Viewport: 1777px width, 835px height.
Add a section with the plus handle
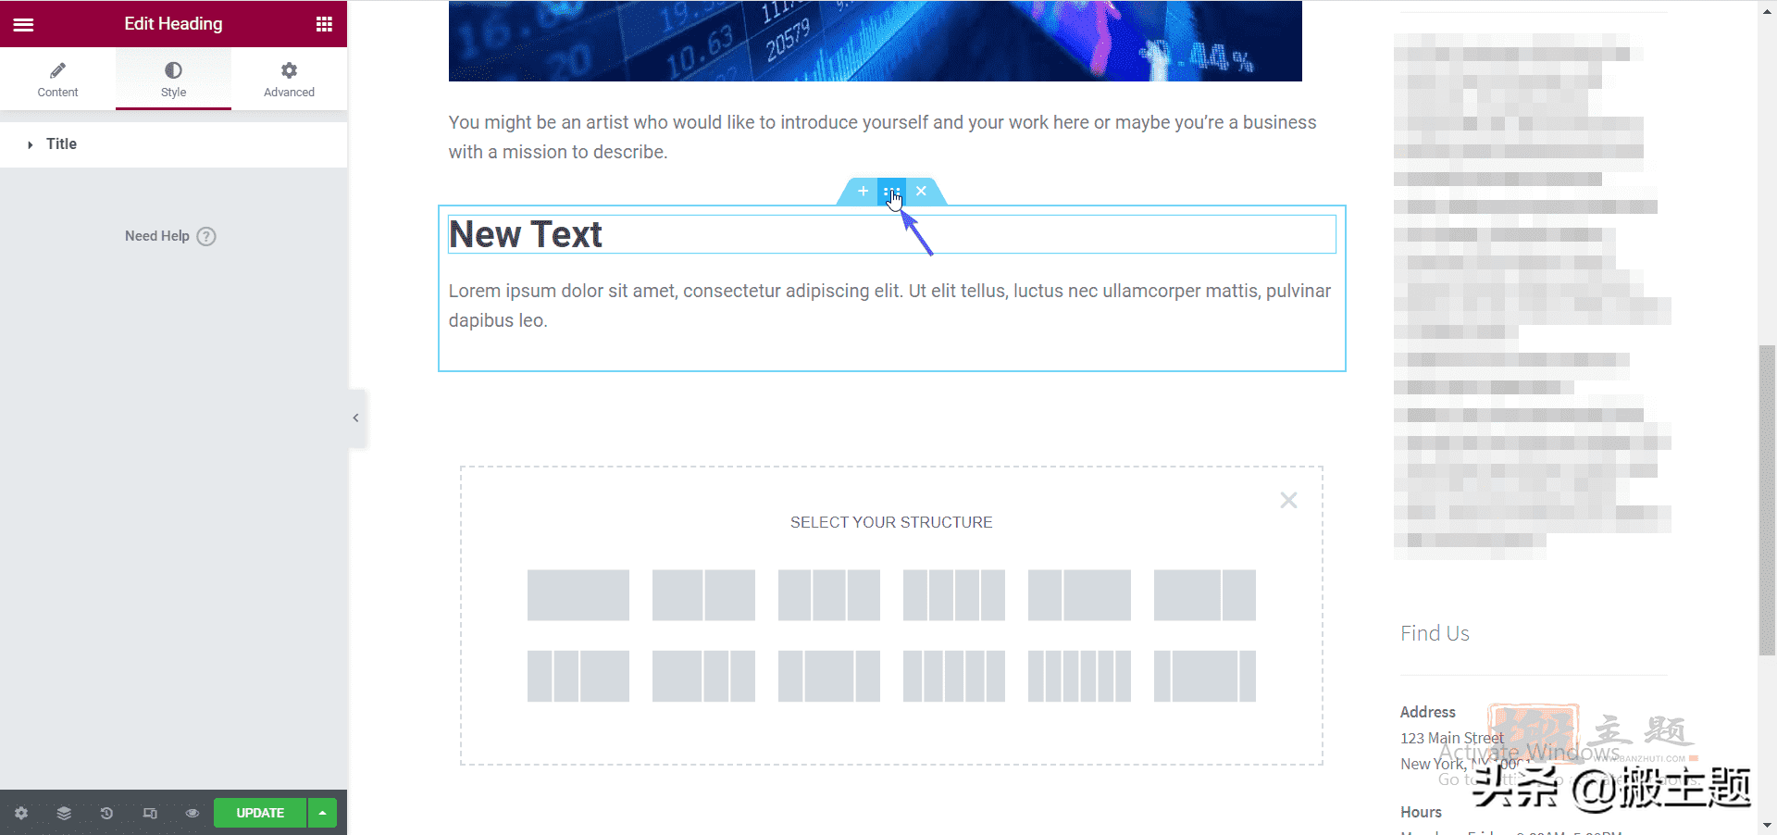863,191
